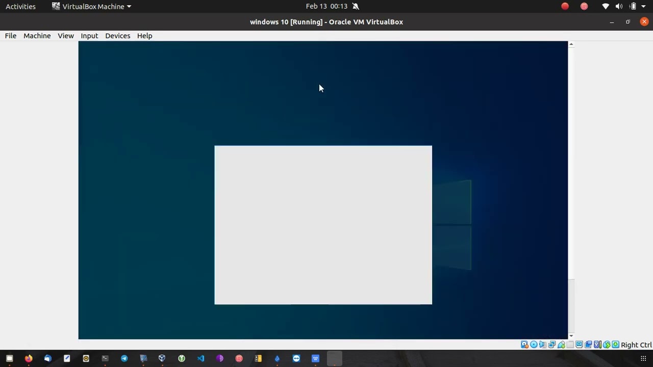Viewport: 653px width, 367px height.
Task: Click the VM scrollbar up arrow
Action: tap(571, 44)
